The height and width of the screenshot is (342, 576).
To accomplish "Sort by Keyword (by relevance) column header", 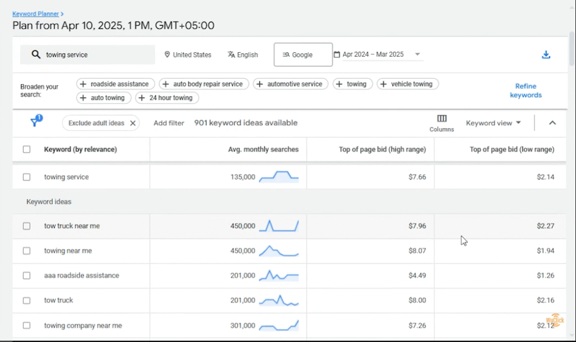I will [x=80, y=150].
